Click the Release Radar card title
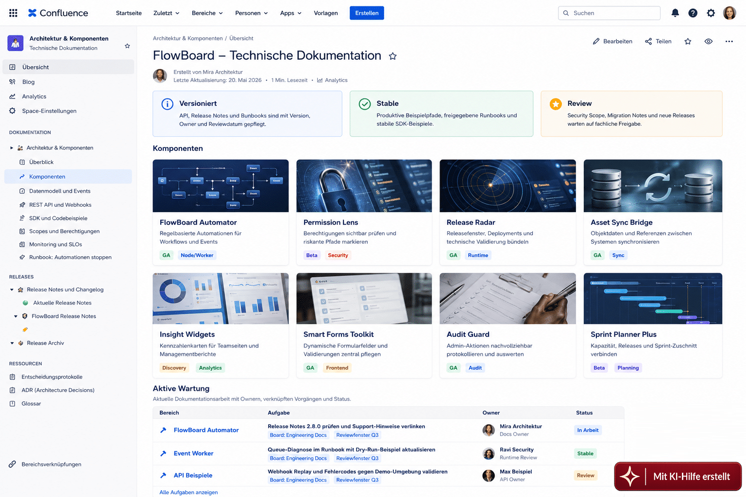Image resolution: width=746 pixels, height=497 pixels. tap(471, 222)
